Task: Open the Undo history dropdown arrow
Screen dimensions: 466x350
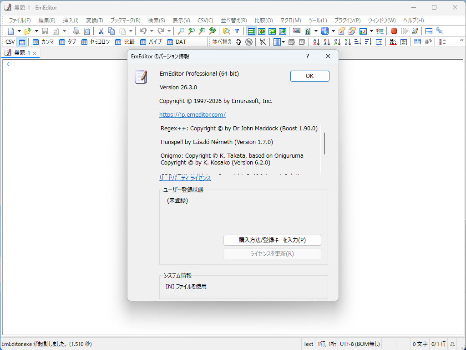Action: 152,31
